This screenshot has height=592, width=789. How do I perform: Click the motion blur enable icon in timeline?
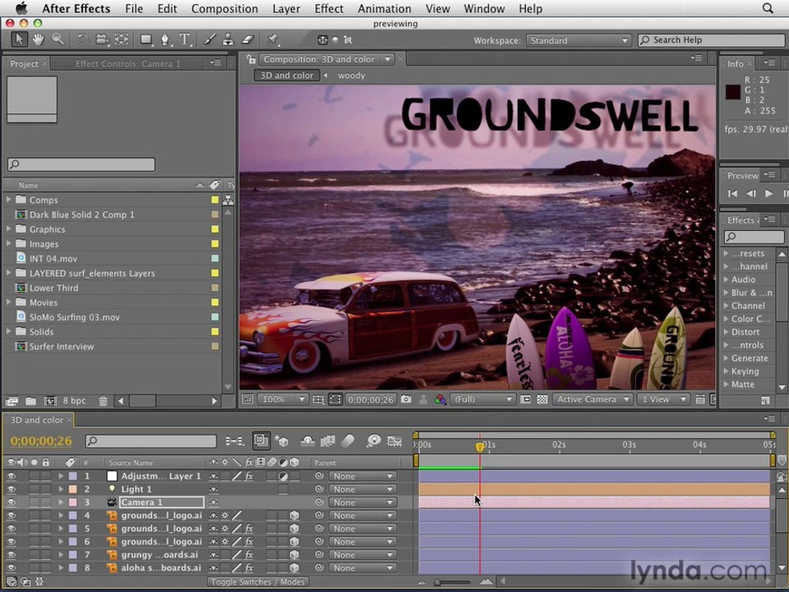coord(348,441)
